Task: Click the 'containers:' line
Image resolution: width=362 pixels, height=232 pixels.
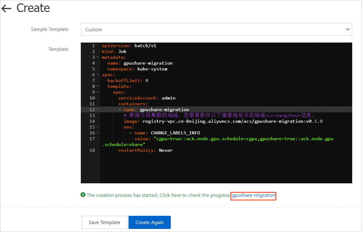Action: coord(133,104)
